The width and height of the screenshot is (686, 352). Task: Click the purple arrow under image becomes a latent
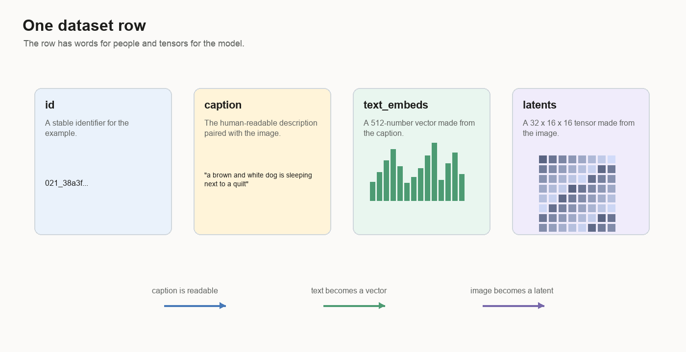click(514, 306)
